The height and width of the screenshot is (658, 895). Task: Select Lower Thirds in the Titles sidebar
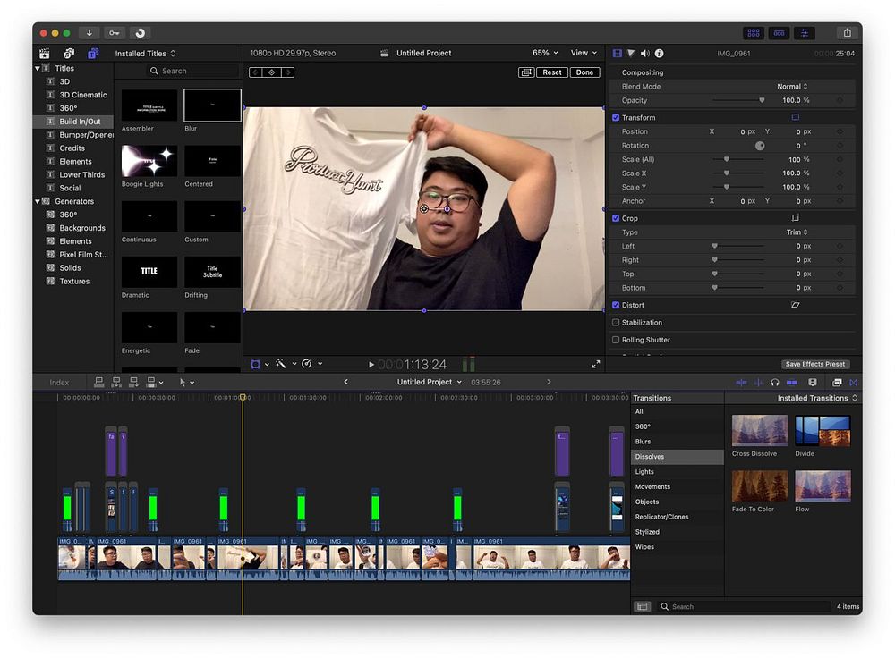[x=81, y=175]
